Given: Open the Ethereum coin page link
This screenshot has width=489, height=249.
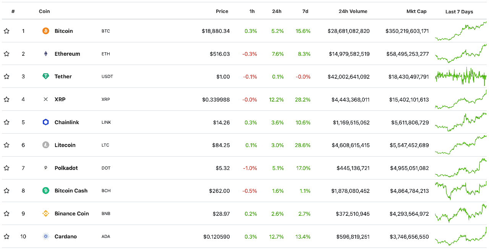Looking at the screenshot, I should 67,54.
